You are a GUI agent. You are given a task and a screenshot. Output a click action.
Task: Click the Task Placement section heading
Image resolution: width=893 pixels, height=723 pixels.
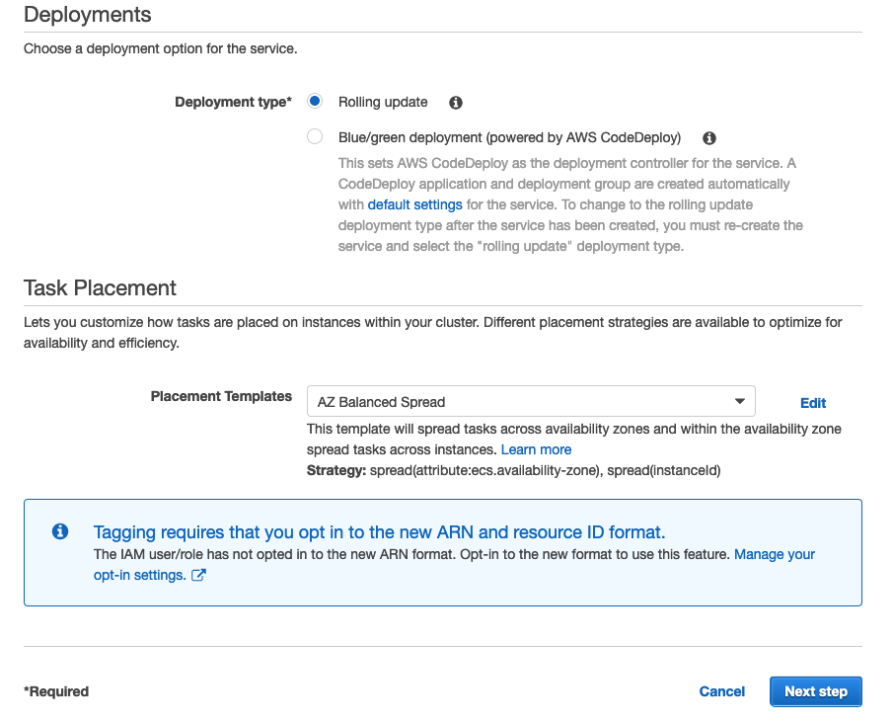point(101,288)
